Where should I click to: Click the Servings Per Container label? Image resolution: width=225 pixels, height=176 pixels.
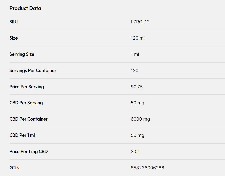pos(33,70)
